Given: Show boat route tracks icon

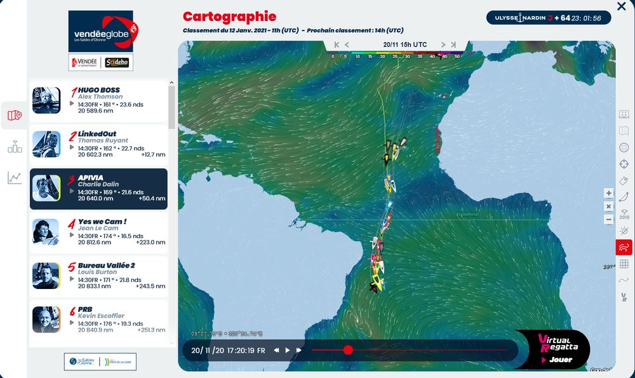Looking at the screenshot, I should [624, 198].
